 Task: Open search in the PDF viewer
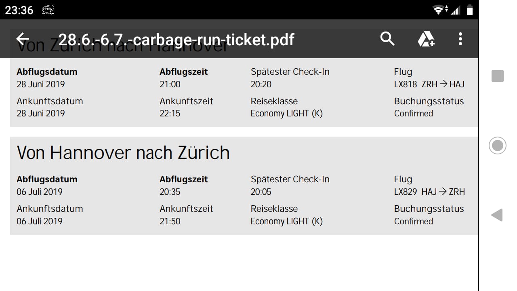pos(387,39)
